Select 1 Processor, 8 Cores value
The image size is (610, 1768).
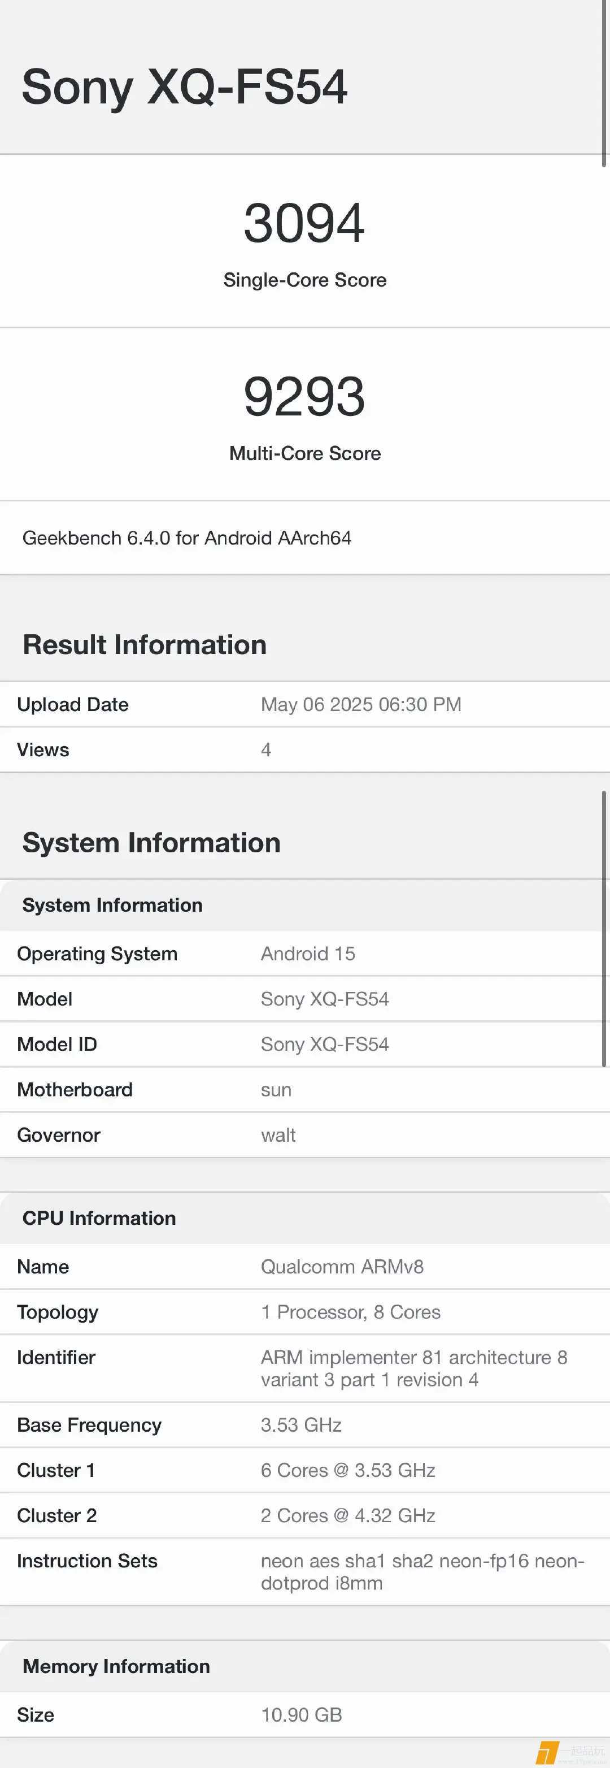351,1312
